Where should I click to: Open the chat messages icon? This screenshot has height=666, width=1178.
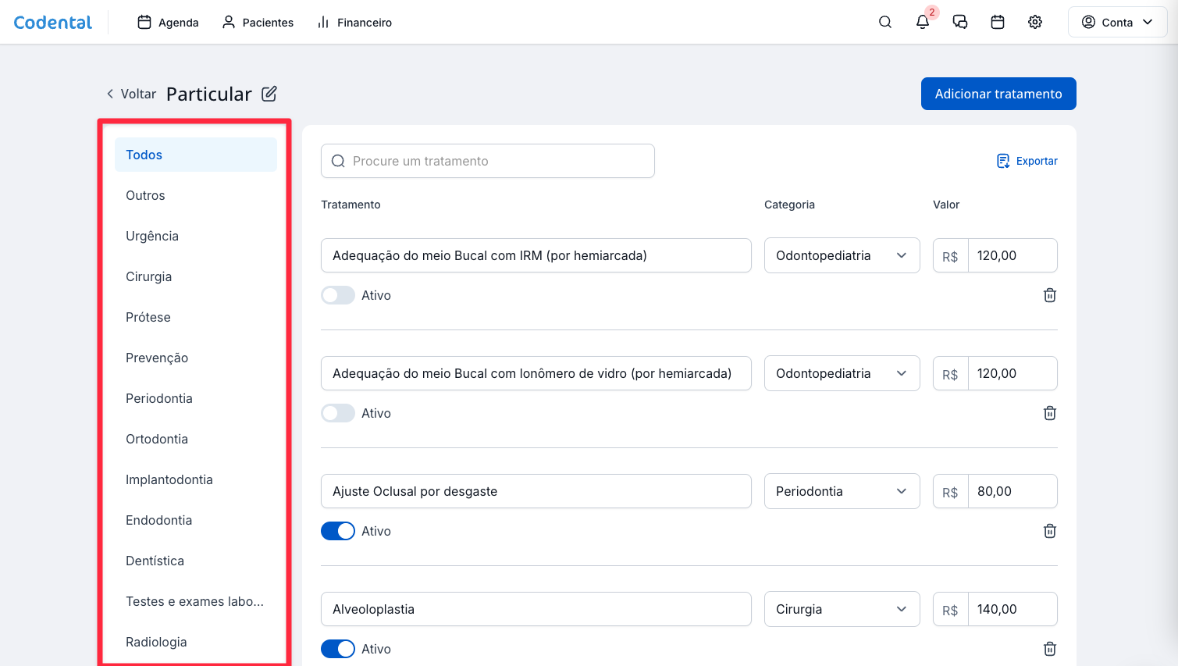(960, 22)
